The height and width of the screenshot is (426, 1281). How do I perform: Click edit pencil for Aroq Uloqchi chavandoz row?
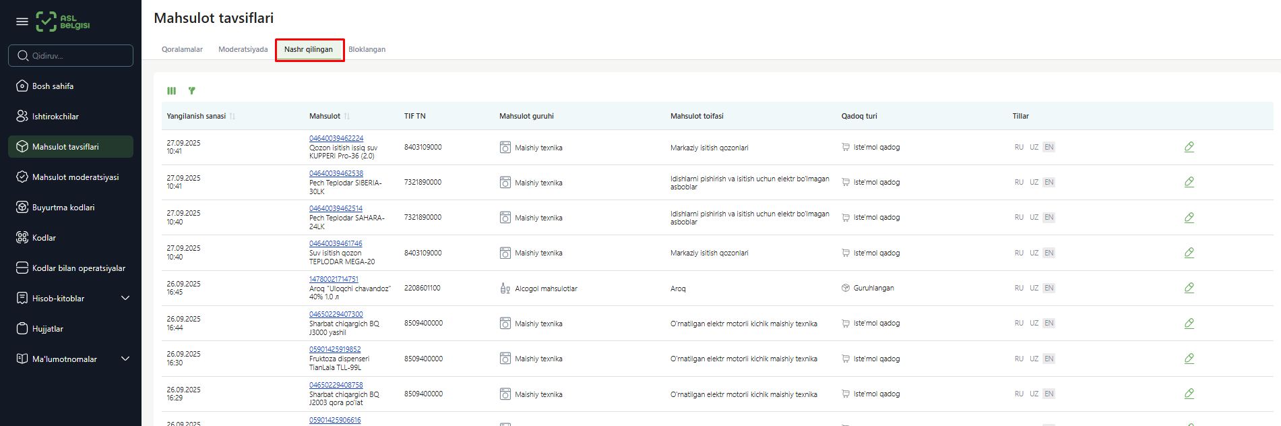tap(1189, 288)
